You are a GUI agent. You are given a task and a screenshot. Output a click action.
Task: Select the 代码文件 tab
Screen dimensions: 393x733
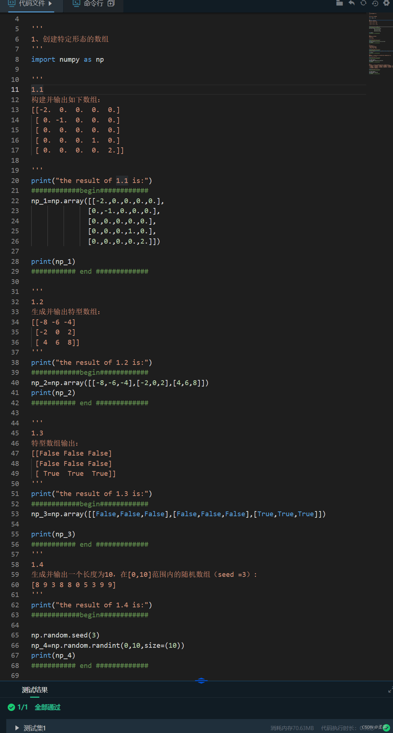tap(31, 3)
